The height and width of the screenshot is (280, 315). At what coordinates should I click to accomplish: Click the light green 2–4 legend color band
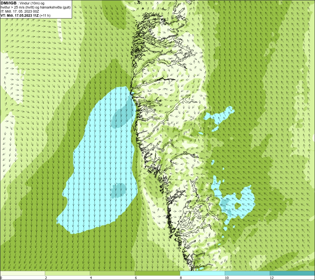67,273
